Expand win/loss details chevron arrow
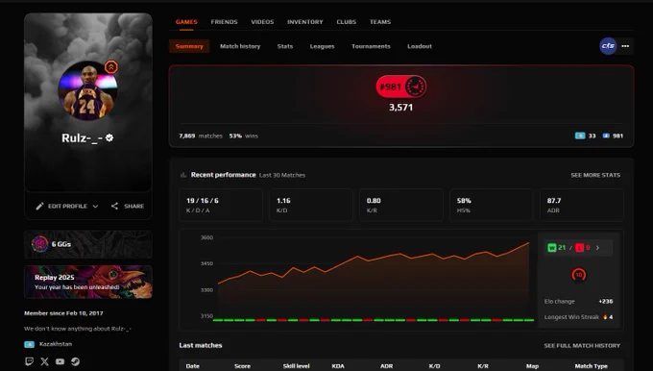Viewport: 653px width, 371px height. tap(597, 248)
